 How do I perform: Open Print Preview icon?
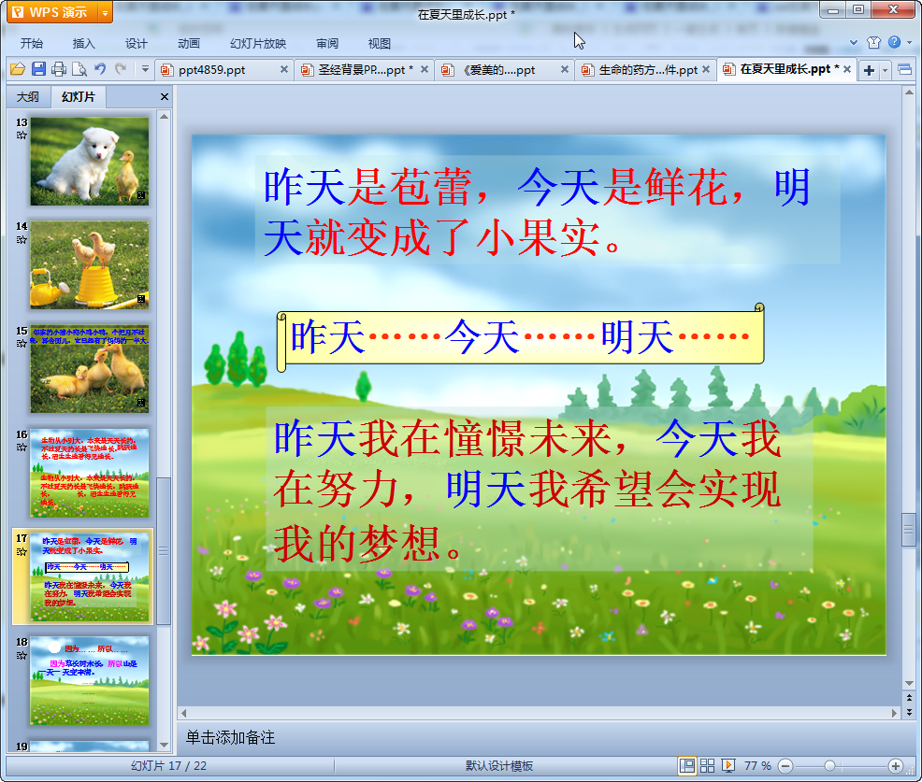click(79, 69)
